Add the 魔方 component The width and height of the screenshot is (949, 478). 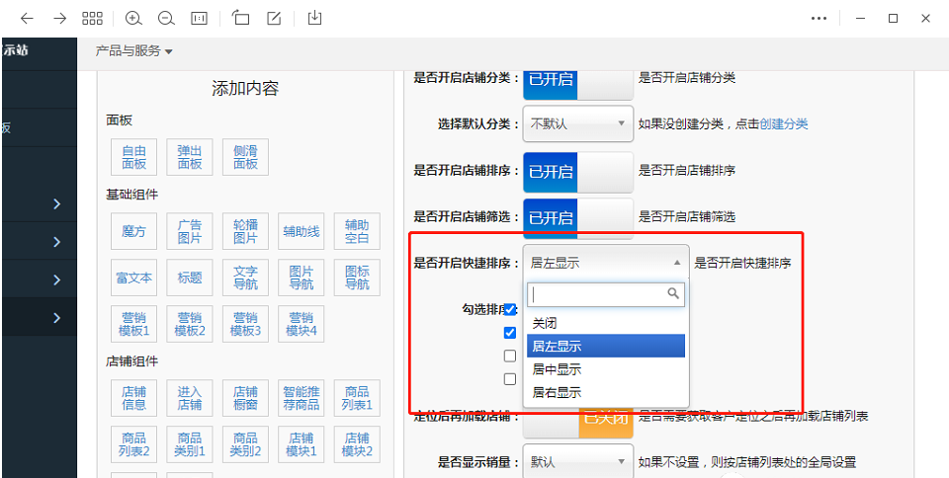coord(133,232)
